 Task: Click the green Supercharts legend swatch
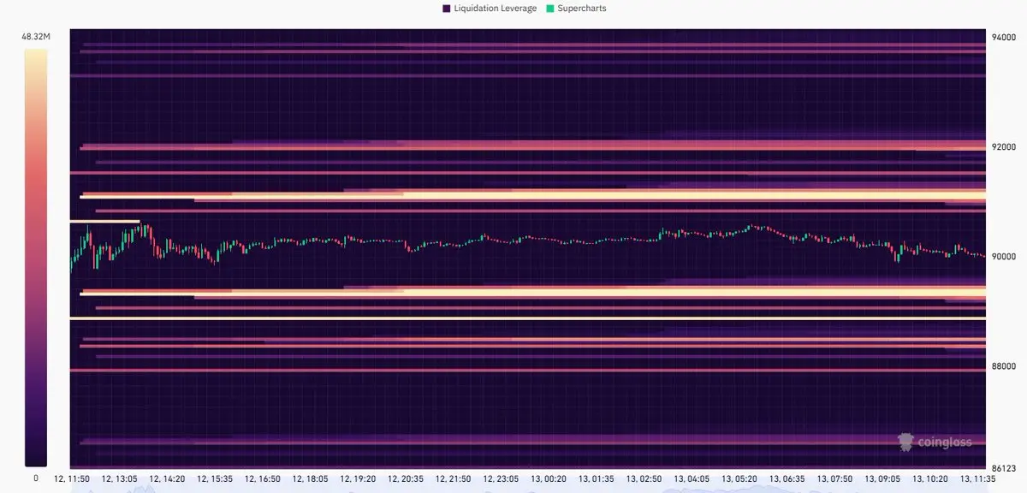point(550,9)
